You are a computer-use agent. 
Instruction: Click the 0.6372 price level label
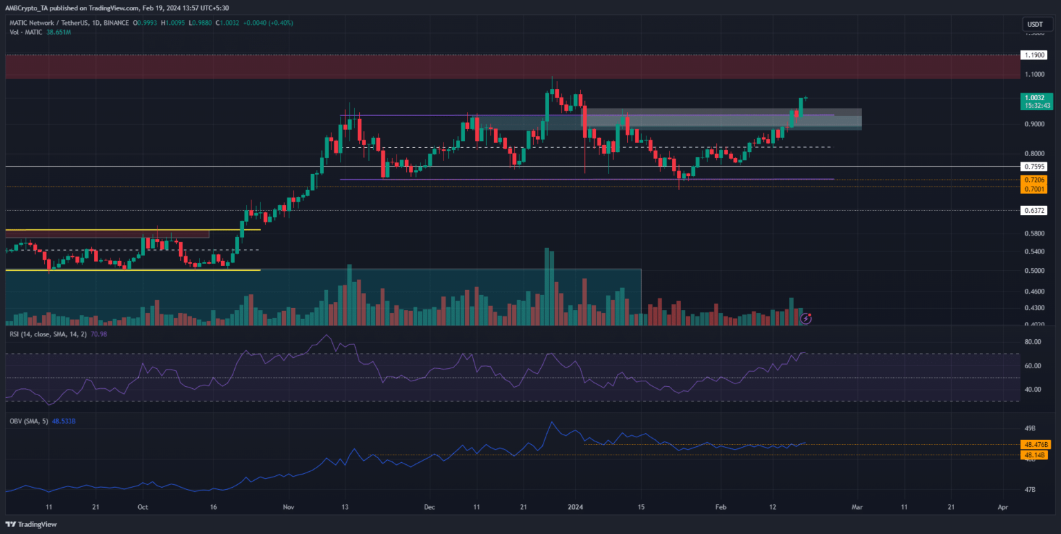point(1033,210)
